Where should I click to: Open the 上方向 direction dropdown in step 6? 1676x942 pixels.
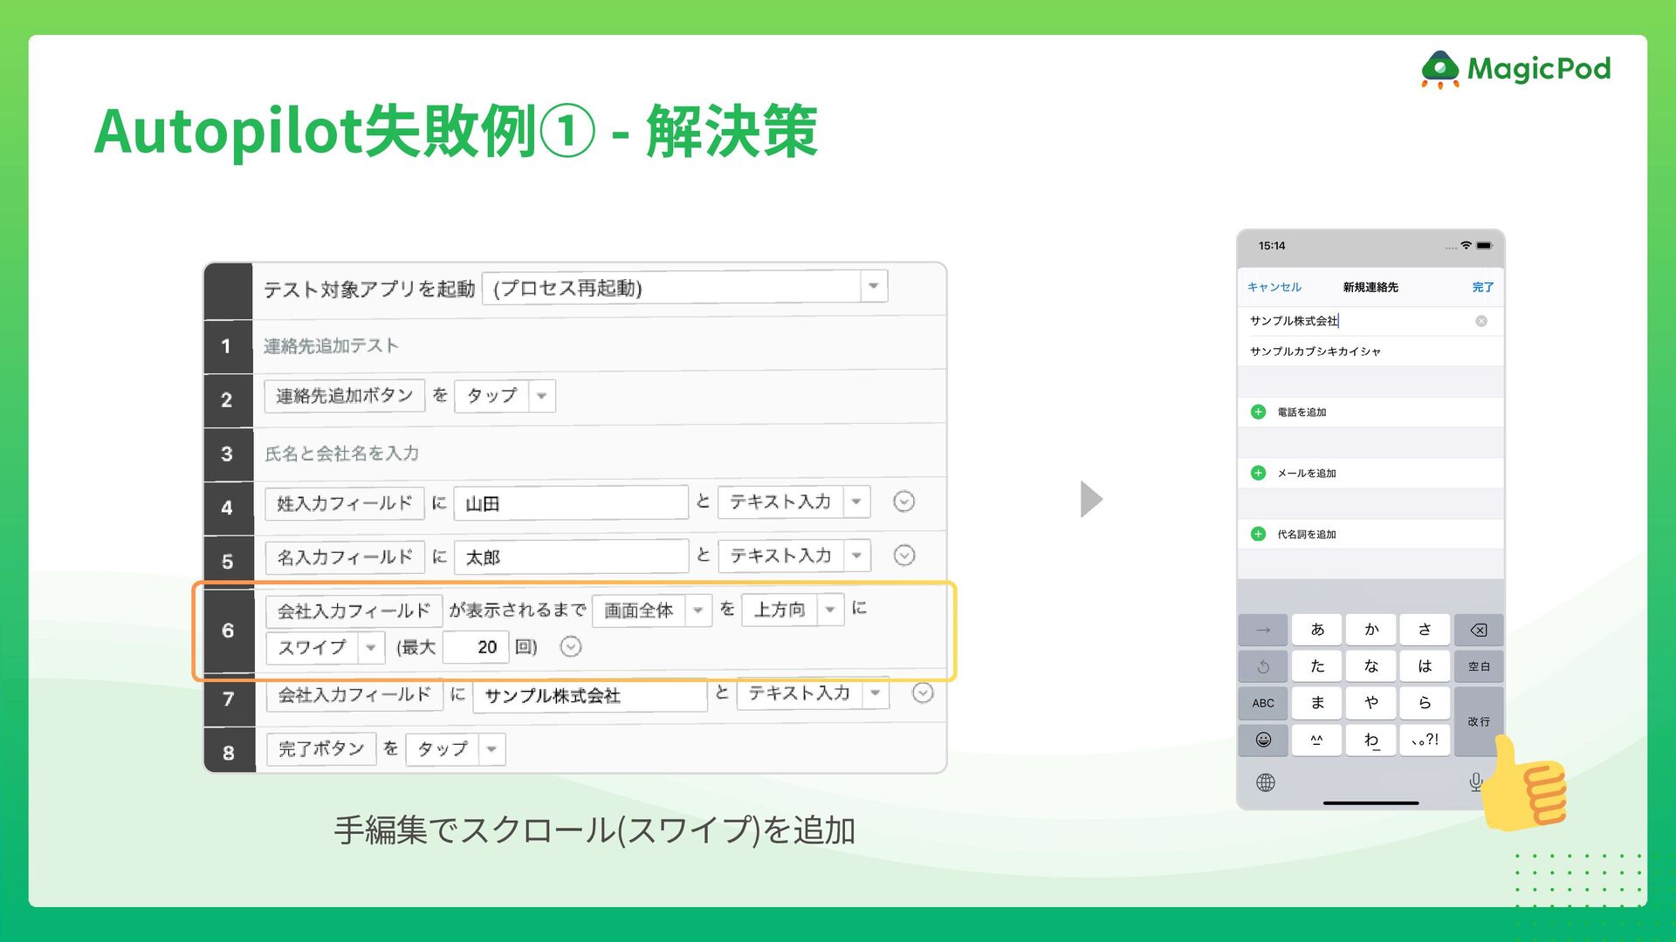coord(830,610)
